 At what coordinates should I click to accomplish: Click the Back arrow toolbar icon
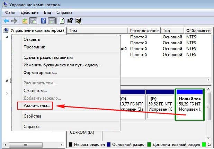point(6,21)
